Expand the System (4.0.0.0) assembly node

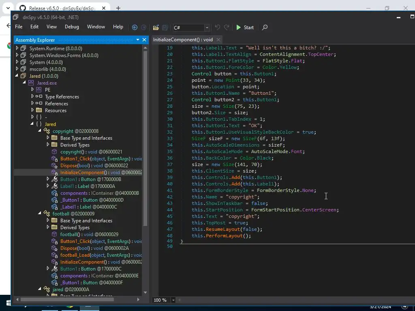pyautogui.click(x=17, y=62)
